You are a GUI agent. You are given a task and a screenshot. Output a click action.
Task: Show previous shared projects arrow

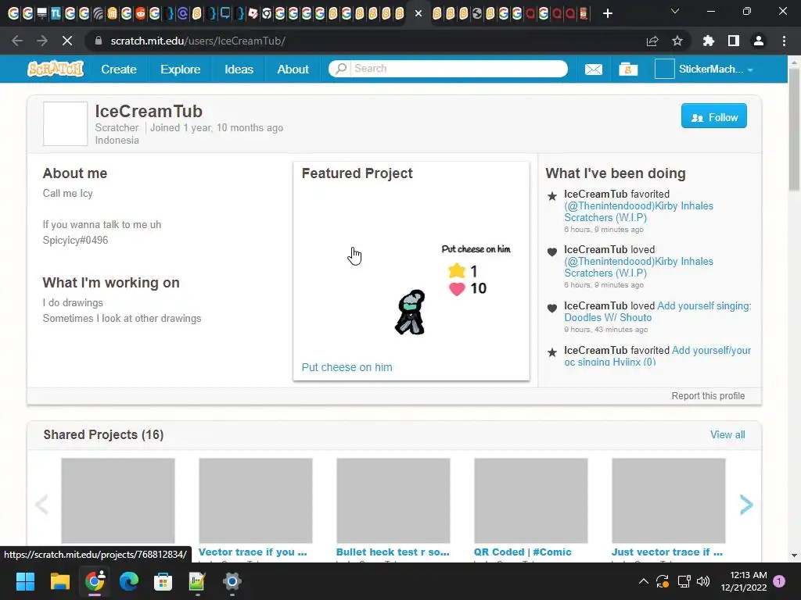click(x=41, y=505)
